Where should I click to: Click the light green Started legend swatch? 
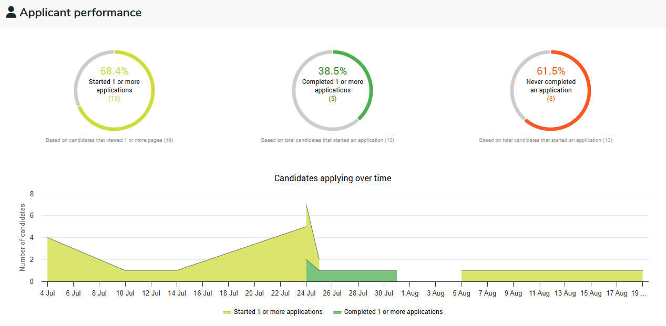coord(227,312)
